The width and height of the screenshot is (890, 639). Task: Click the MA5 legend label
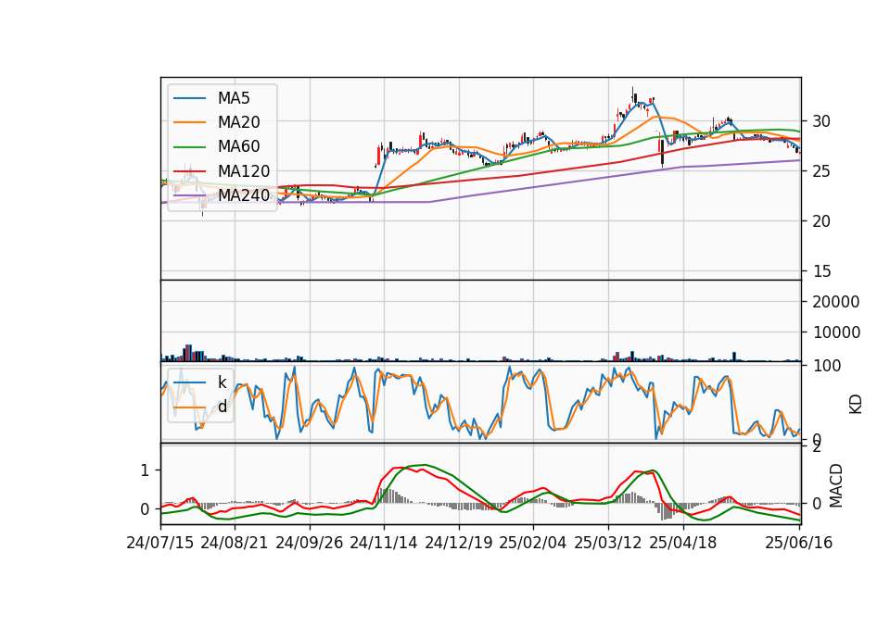tap(234, 98)
